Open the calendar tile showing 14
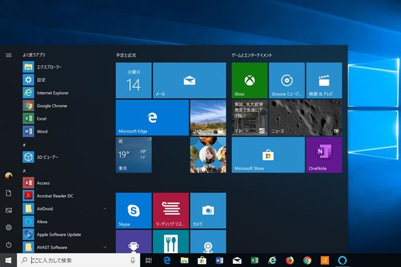The width and height of the screenshot is (401, 267). [x=133, y=81]
